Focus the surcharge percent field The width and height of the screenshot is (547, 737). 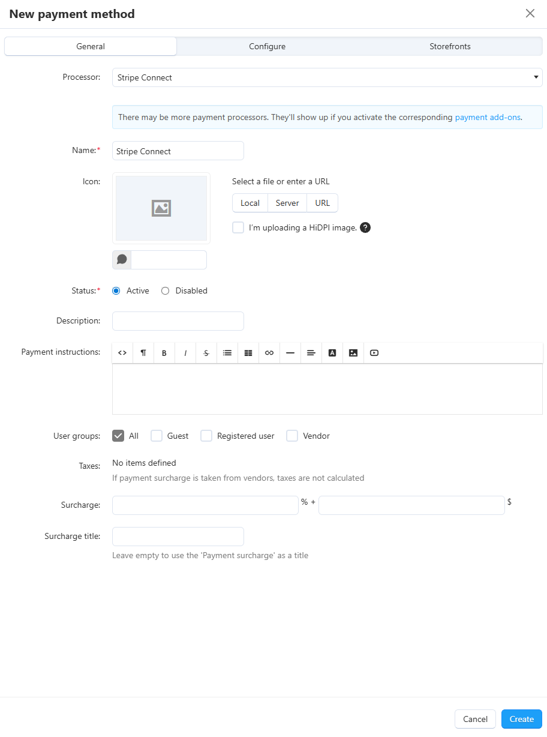(205, 505)
